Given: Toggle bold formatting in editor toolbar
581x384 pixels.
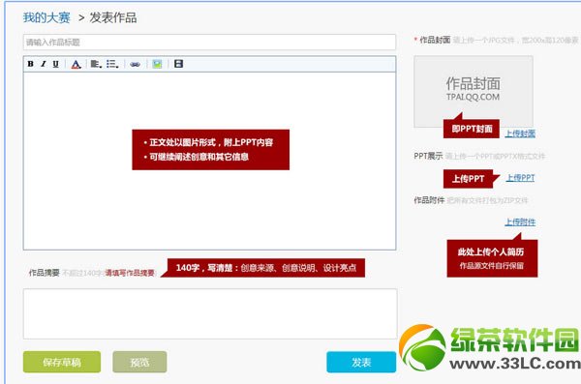Looking at the screenshot, I should click(30, 64).
